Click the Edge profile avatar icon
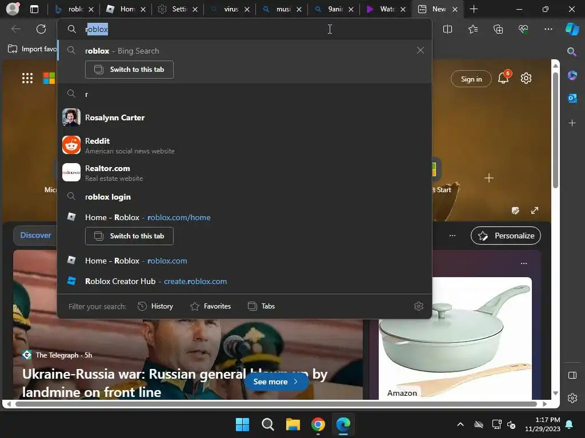This screenshot has width=585, height=438. (13, 9)
